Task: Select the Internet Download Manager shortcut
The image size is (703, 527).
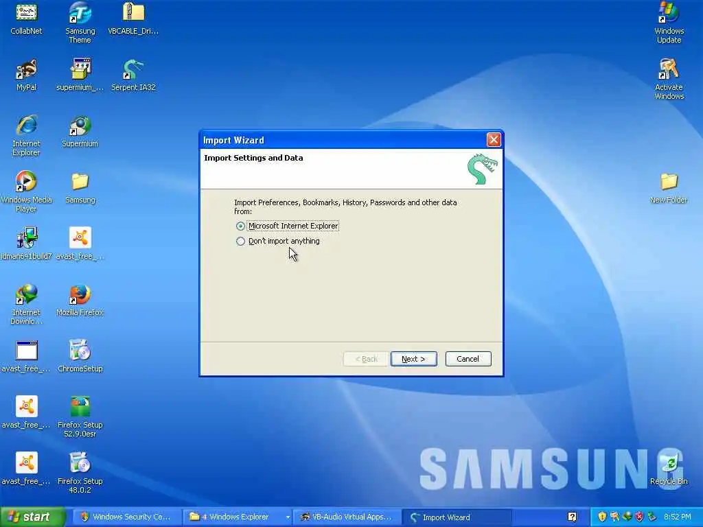Action: coord(27,304)
